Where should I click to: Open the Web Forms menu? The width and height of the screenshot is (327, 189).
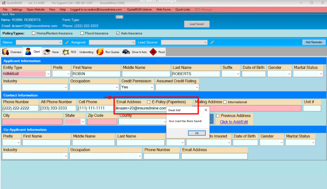163,10
